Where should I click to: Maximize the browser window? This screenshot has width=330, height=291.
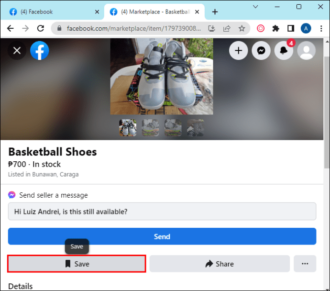298,7
